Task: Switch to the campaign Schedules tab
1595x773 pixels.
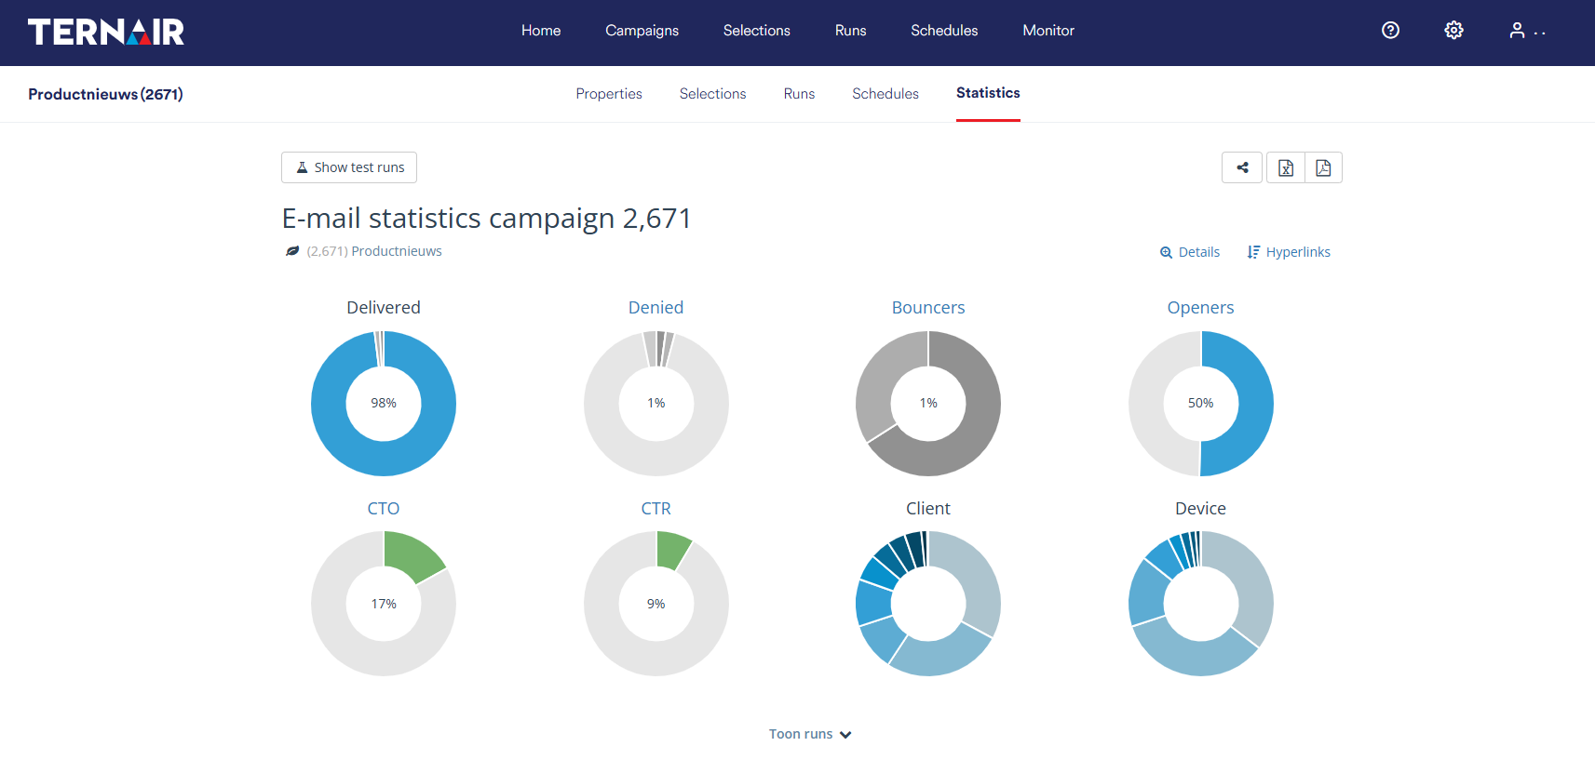Action: [885, 94]
